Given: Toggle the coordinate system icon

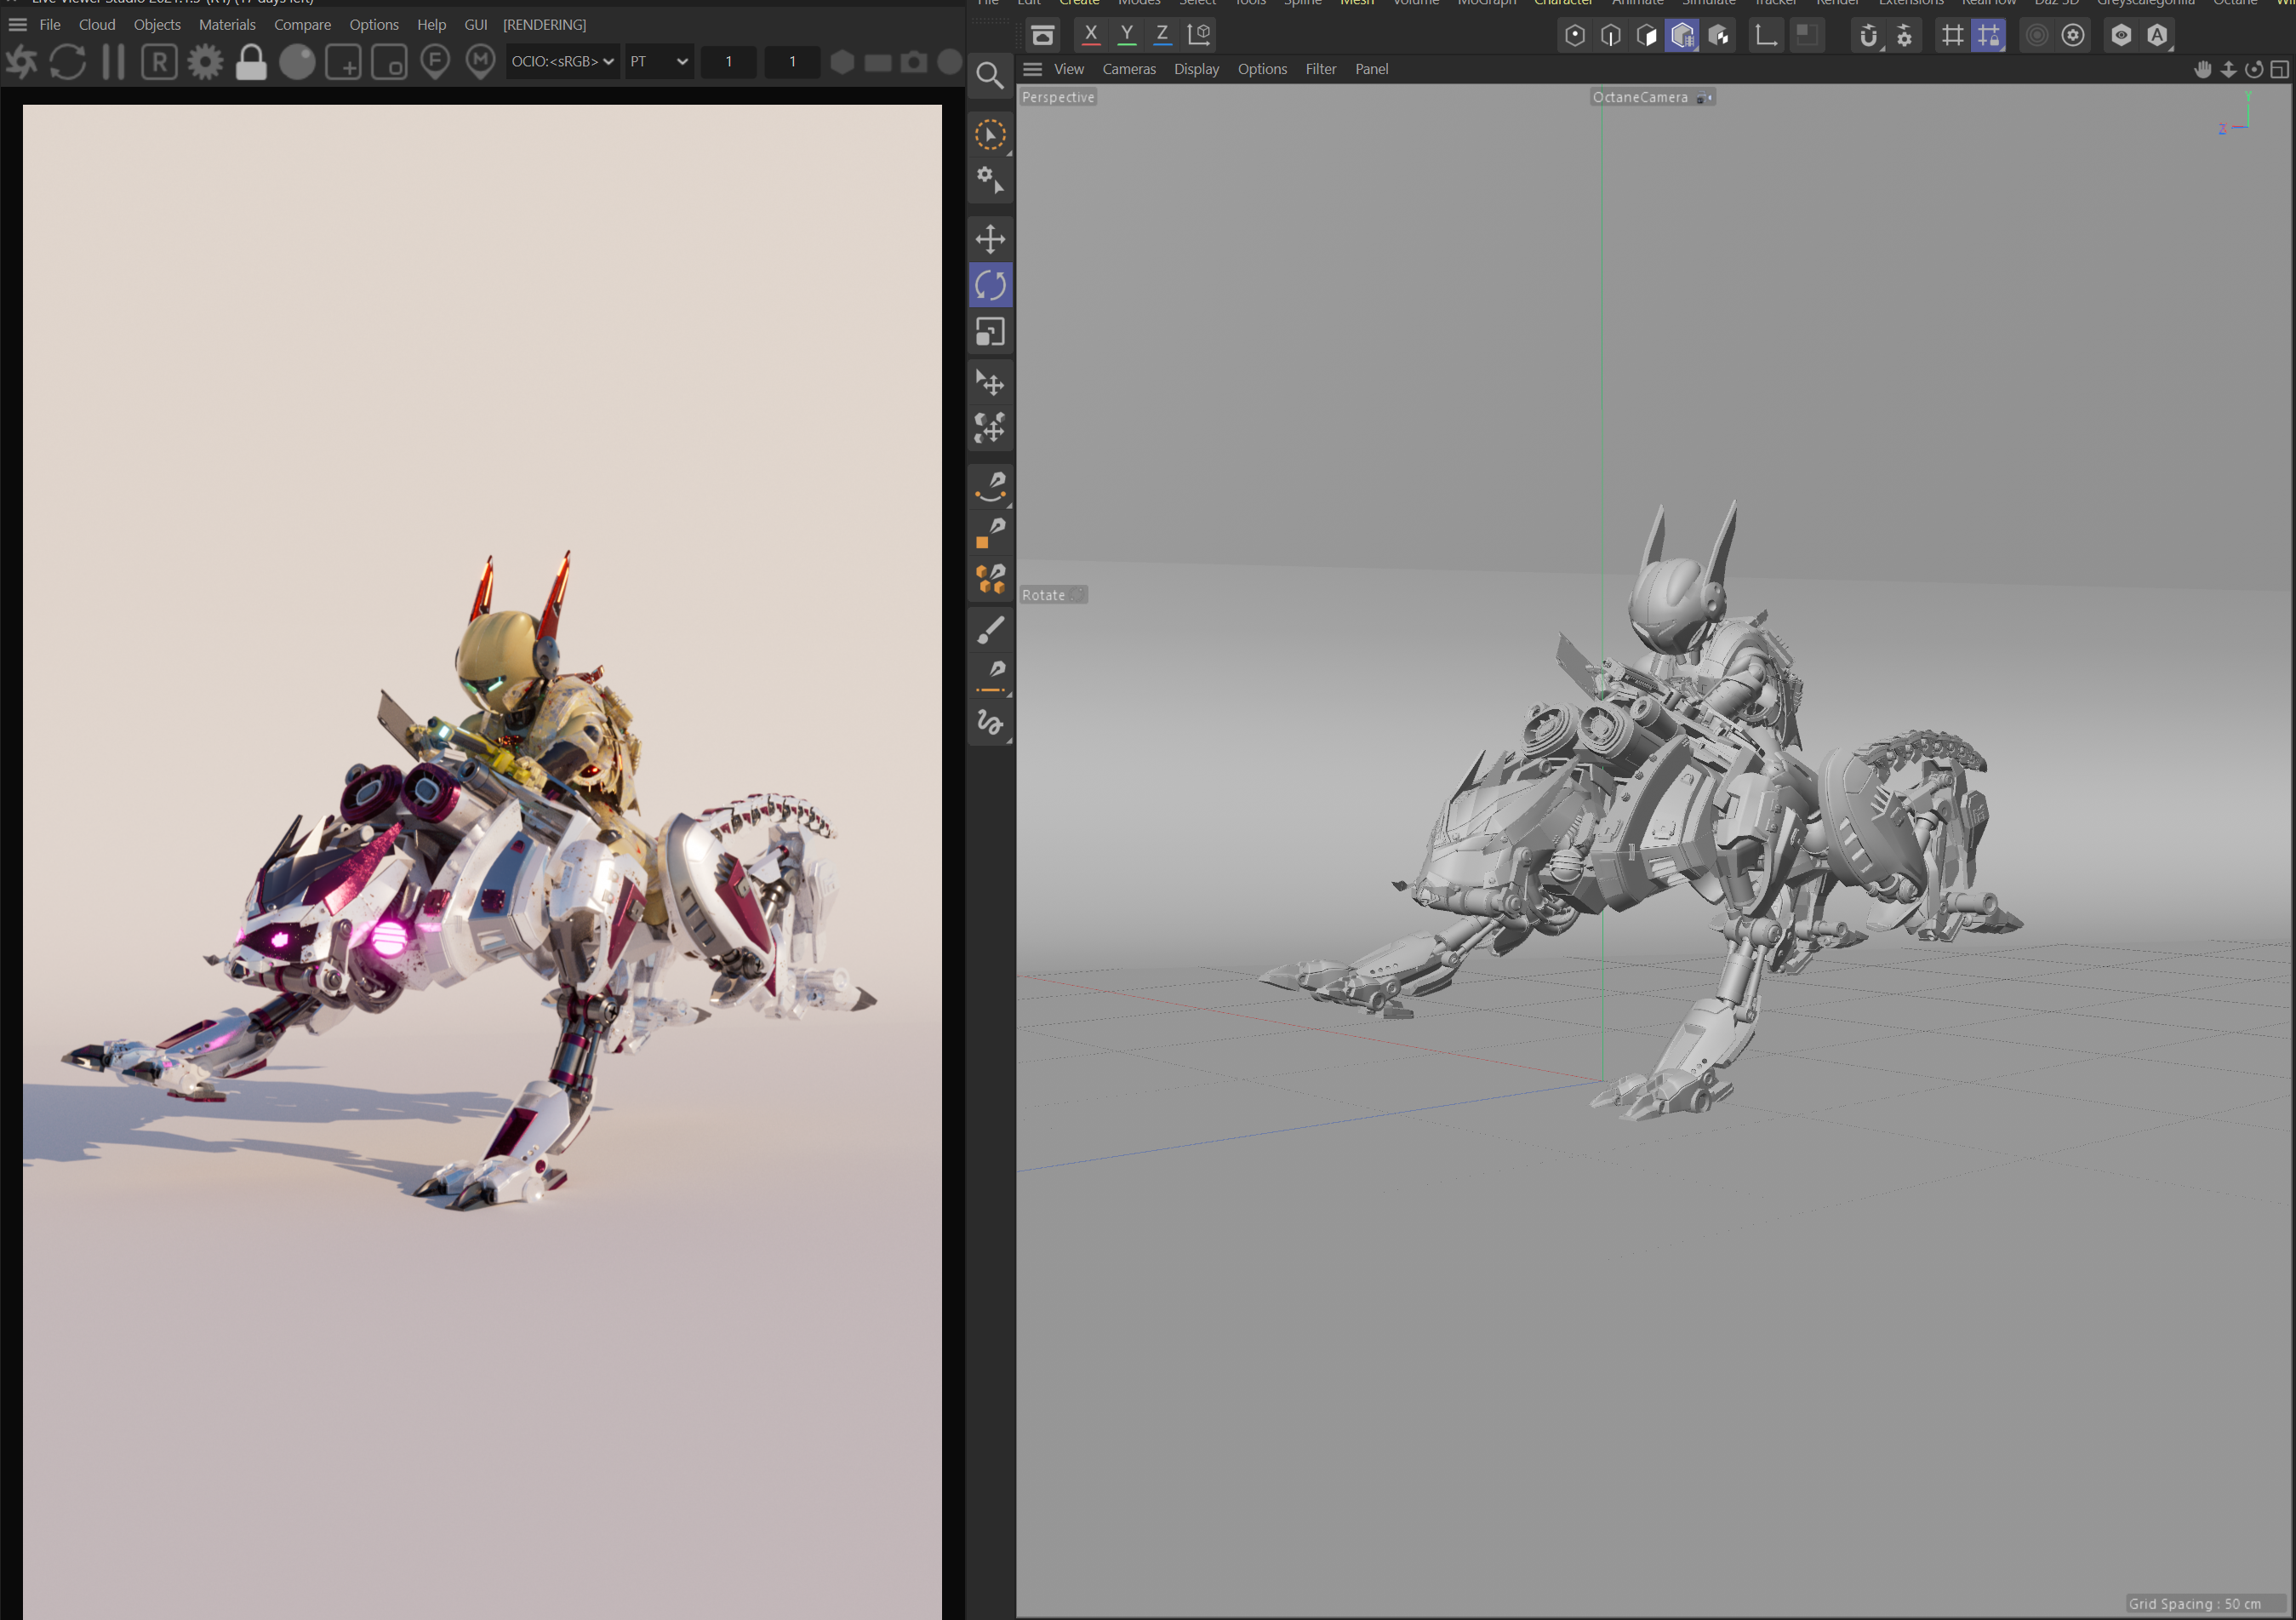Looking at the screenshot, I should (x=1199, y=34).
